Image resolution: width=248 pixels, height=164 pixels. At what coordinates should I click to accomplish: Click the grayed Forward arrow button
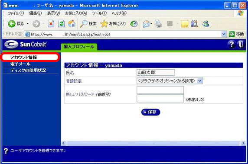point(36,24)
